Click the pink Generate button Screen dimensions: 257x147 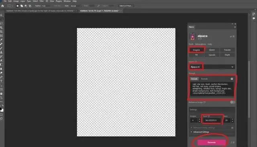[212, 143]
